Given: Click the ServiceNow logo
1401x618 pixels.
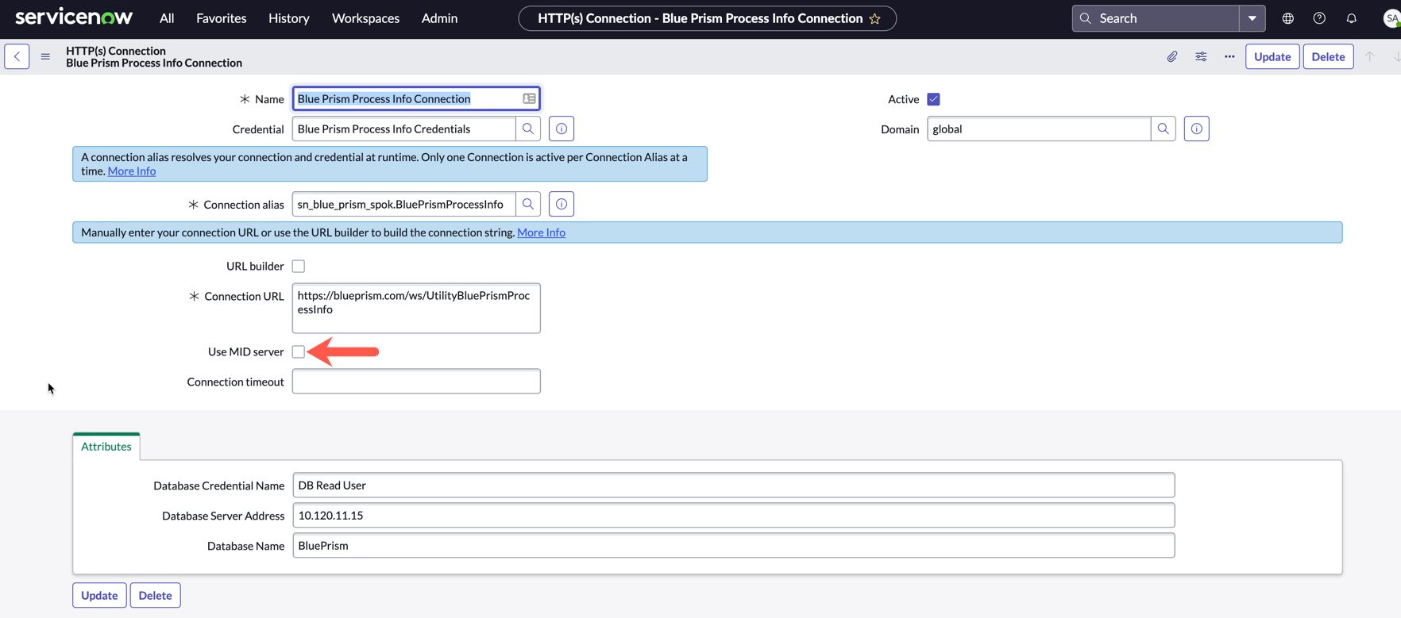Looking at the screenshot, I should [74, 17].
